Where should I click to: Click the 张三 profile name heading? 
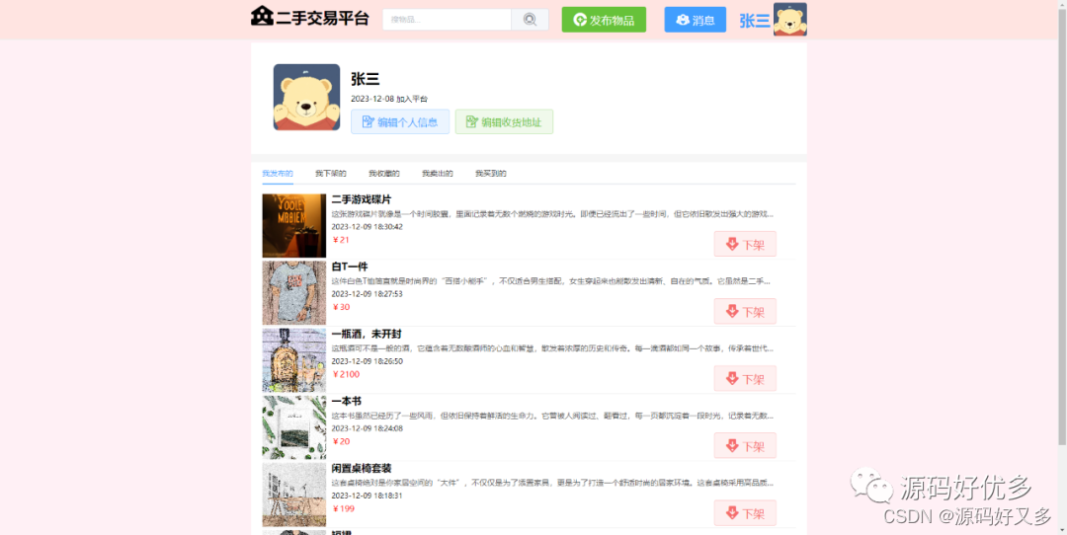[x=365, y=79]
